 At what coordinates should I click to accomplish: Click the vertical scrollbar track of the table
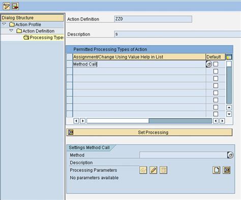click(x=229, y=85)
